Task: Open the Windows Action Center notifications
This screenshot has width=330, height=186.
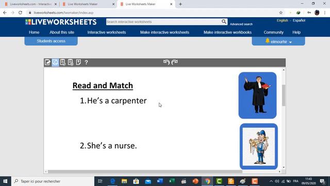Action: 322,181
